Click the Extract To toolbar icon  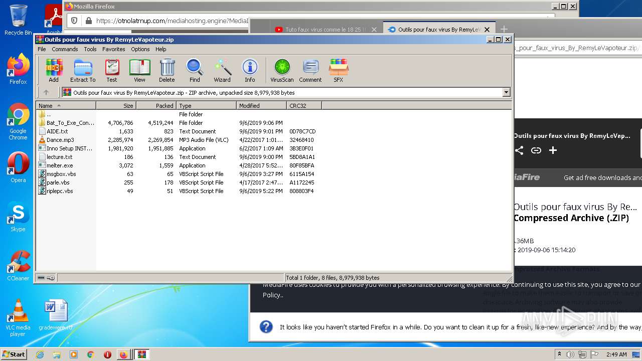tap(83, 70)
